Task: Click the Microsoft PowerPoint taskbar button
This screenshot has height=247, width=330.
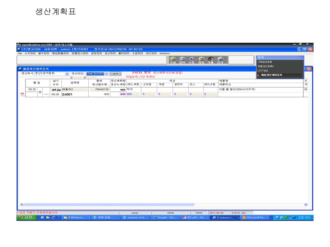Action: click(x=255, y=218)
